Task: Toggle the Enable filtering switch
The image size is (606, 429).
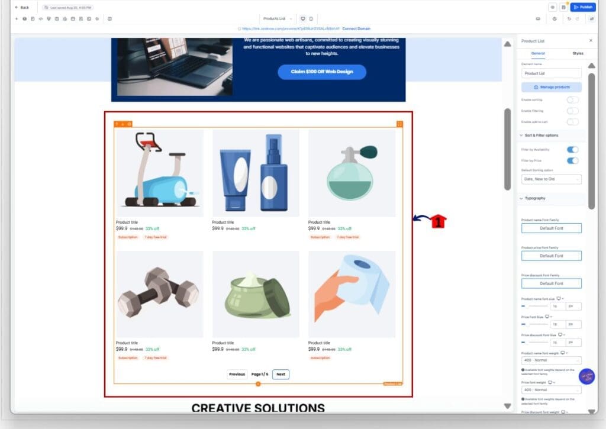Action: click(x=572, y=111)
